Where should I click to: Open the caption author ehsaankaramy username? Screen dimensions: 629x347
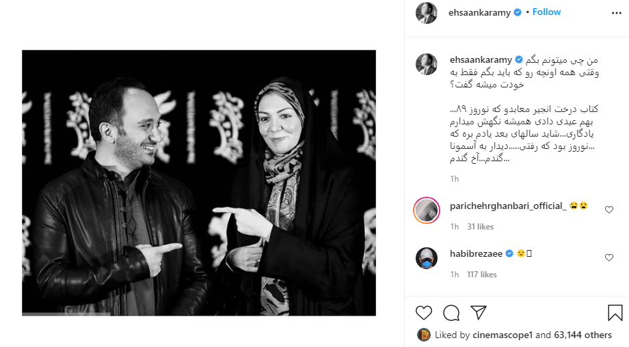tap(481, 59)
